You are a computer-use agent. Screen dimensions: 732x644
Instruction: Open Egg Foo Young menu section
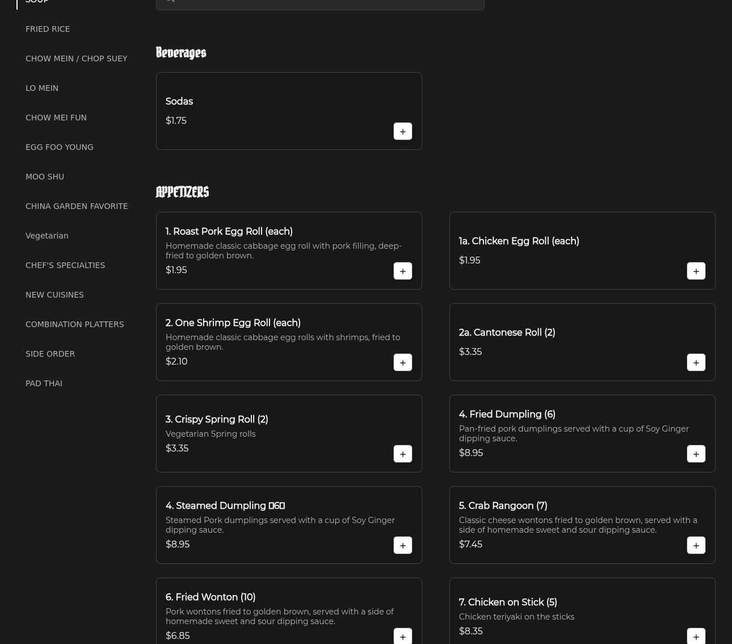point(60,147)
